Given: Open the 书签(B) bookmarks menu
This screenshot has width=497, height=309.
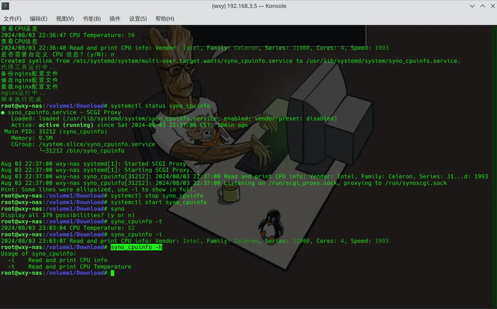Looking at the screenshot, I should click(x=92, y=19).
